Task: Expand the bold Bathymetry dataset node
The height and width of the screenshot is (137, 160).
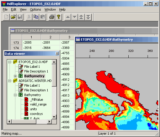Action: [15, 76]
